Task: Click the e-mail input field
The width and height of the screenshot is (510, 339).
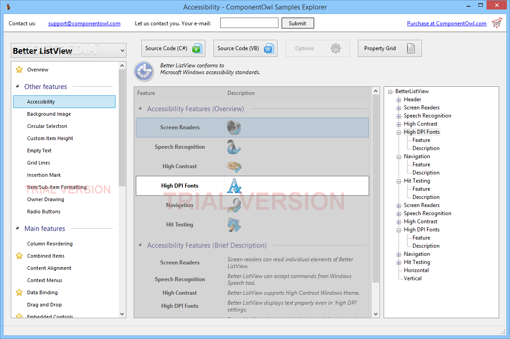Action: [x=249, y=23]
